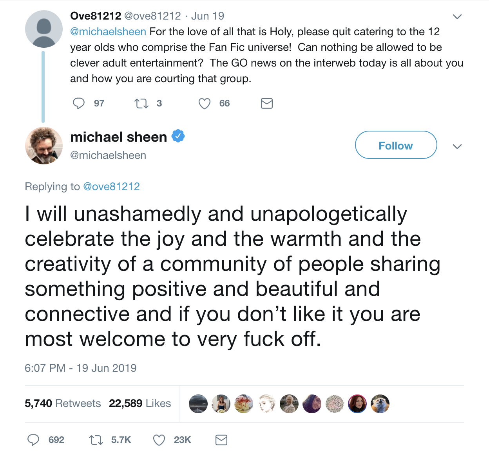The height and width of the screenshot is (461, 489).
Task: Click Michael Sheen's verified badge
Action: [x=179, y=136]
